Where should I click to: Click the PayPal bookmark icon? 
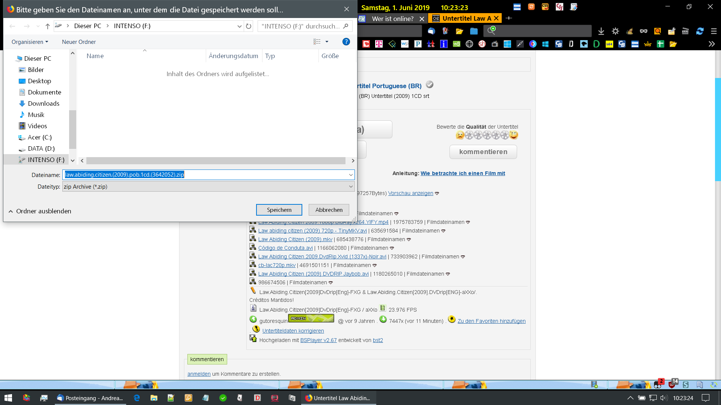(418, 44)
